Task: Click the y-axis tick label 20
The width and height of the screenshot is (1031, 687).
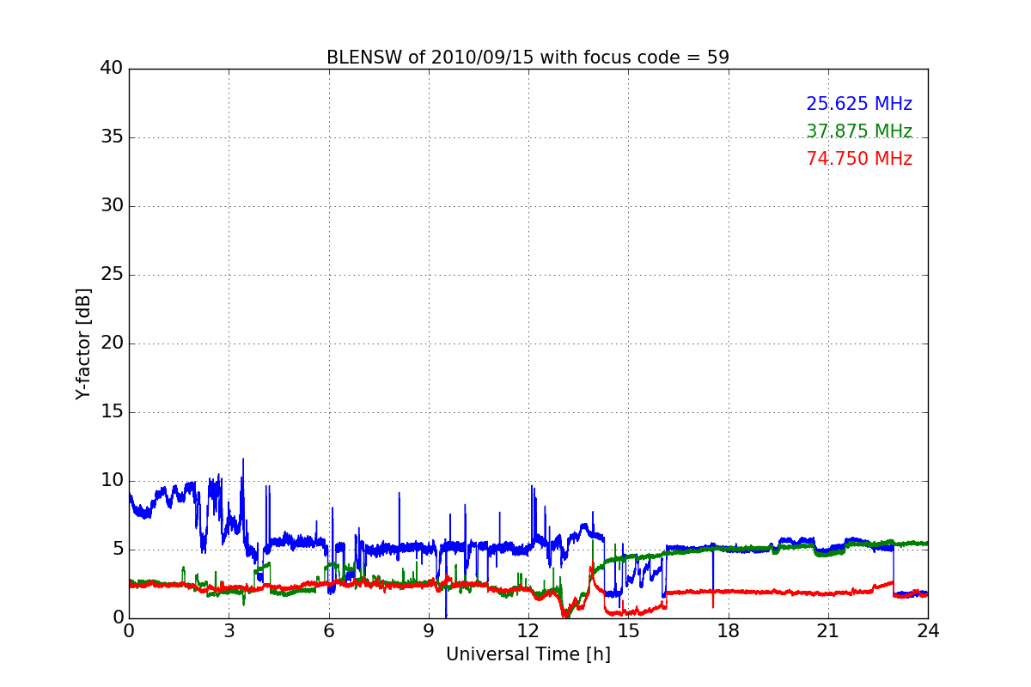Action: 111,343
